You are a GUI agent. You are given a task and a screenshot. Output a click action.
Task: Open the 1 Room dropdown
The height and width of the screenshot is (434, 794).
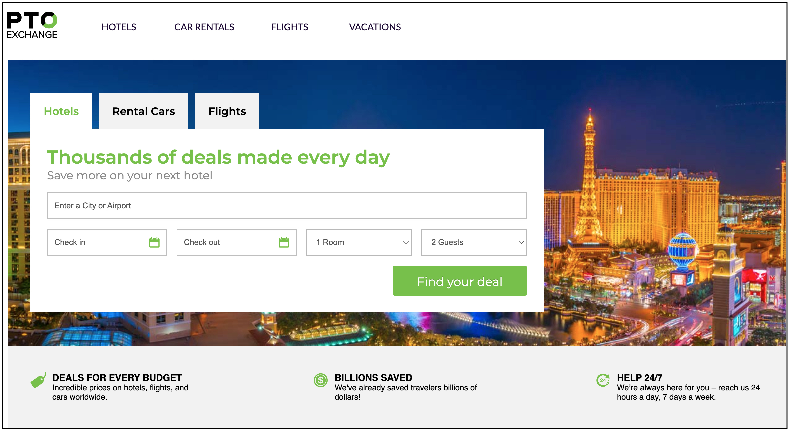(359, 242)
